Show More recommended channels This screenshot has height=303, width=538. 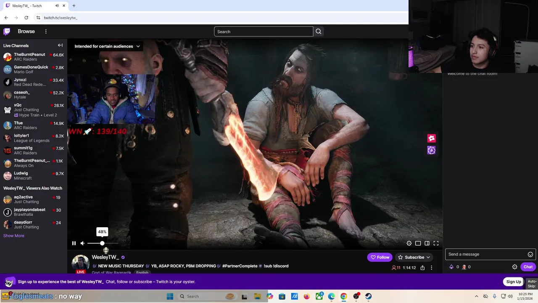[x=14, y=236]
